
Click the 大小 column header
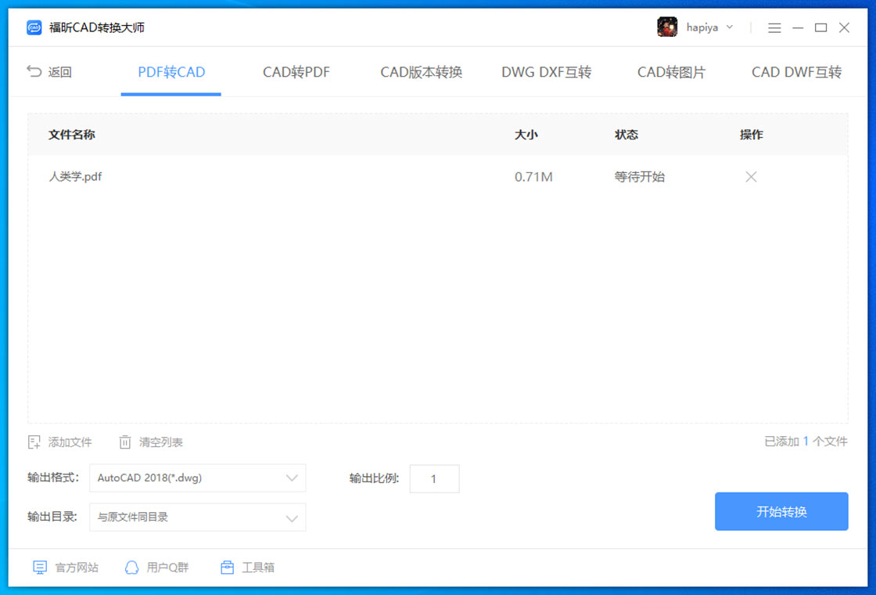(x=526, y=134)
